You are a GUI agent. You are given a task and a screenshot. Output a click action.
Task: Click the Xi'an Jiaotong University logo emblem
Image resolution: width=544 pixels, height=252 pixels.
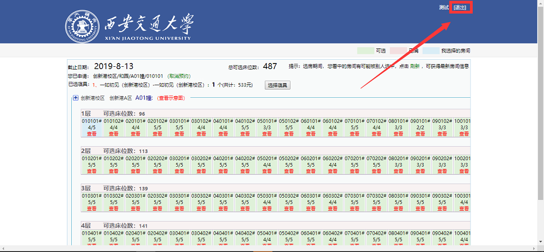(x=82, y=27)
